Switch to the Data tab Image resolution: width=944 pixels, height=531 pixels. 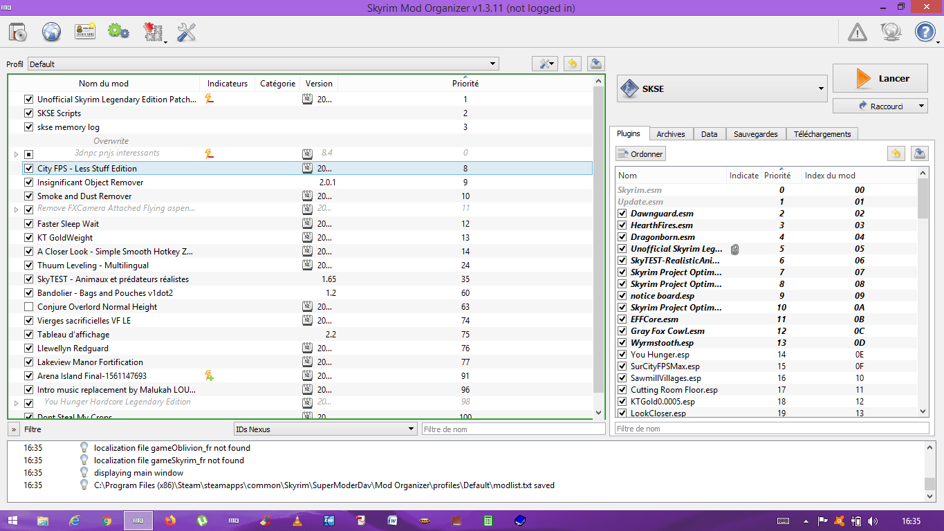point(710,134)
